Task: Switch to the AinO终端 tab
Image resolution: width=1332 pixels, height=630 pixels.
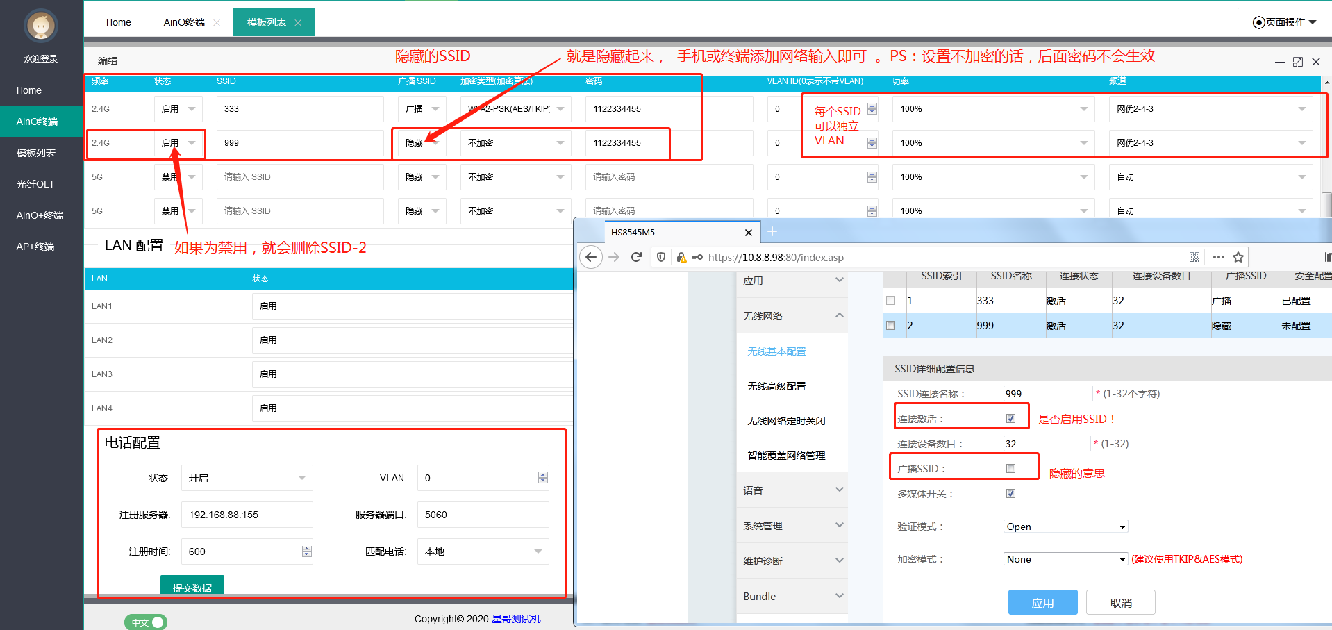Action: 184,22
